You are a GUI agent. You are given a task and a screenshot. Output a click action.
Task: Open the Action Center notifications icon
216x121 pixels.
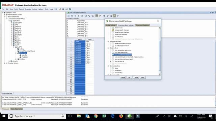(211, 116)
